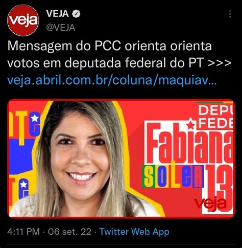242x248 pixels.
Task: Click the veja watermark logo in image
Action: click(x=210, y=203)
